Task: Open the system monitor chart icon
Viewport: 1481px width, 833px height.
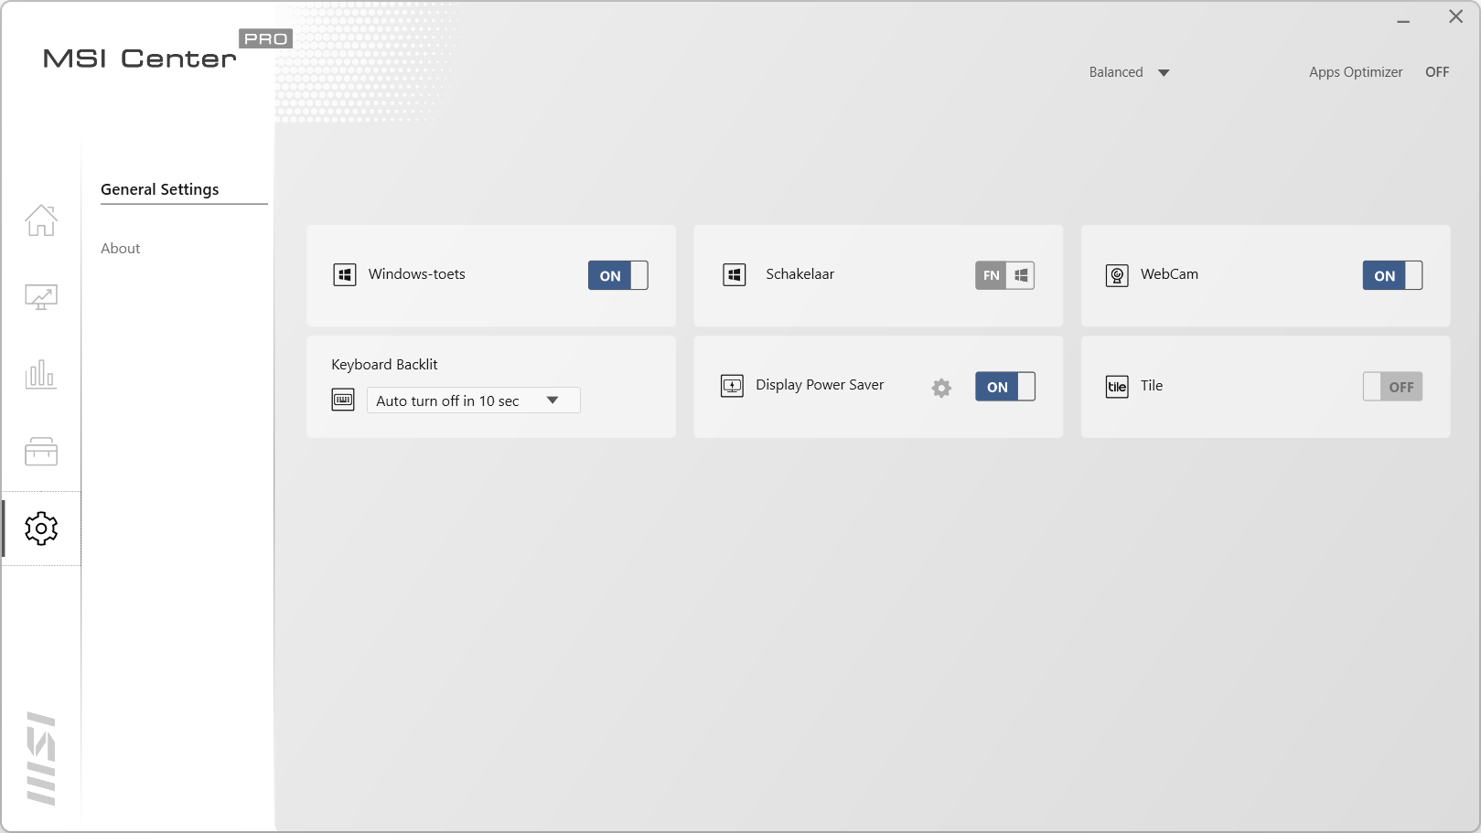Action: (41, 297)
